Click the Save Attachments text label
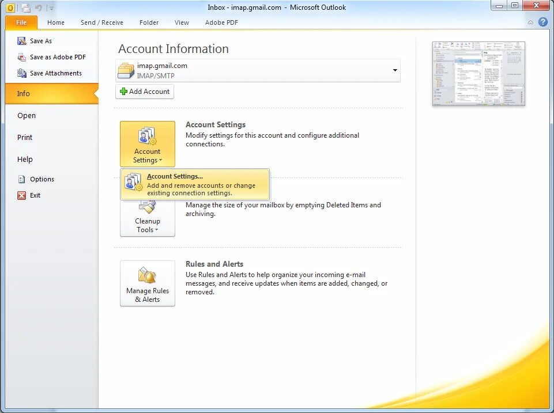This screenshot has height=413, width=554. 56,73
